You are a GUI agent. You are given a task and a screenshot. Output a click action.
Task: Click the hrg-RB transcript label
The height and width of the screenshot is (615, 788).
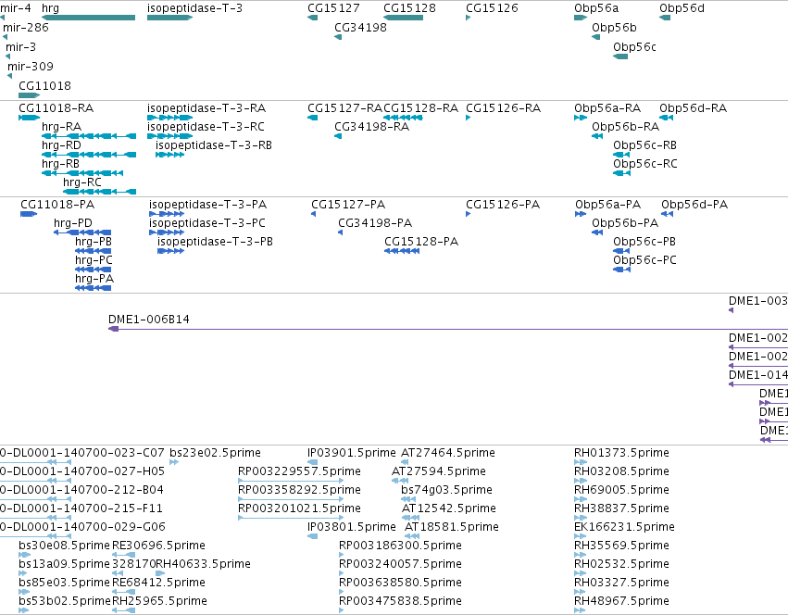point(61,163)
